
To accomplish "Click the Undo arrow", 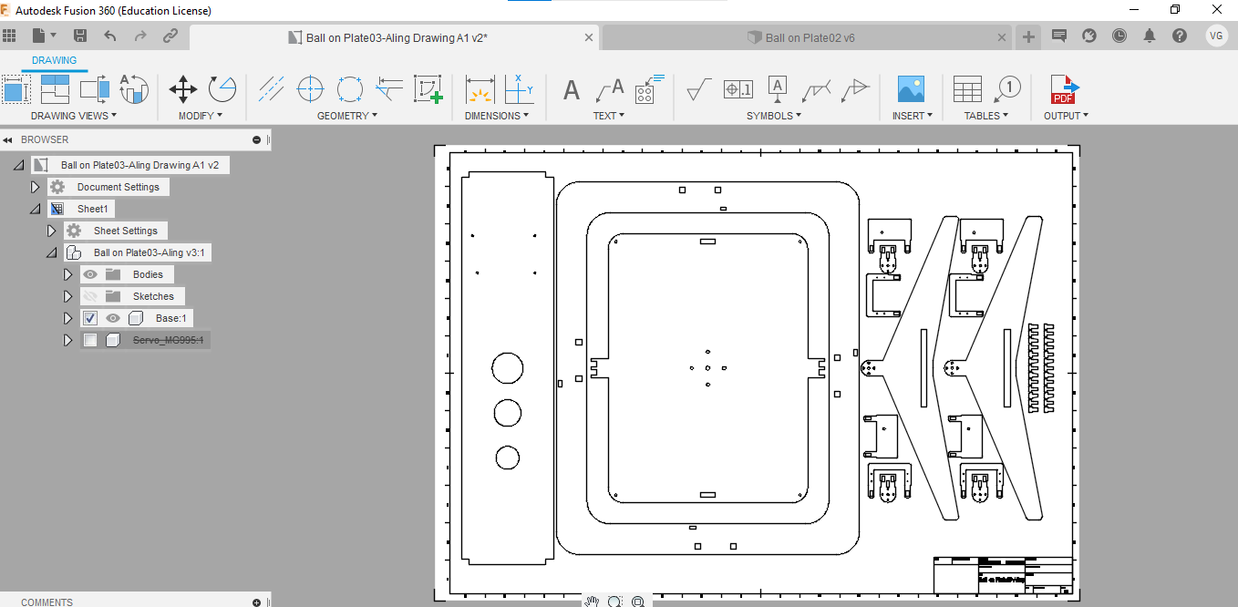I will [110, 36].
